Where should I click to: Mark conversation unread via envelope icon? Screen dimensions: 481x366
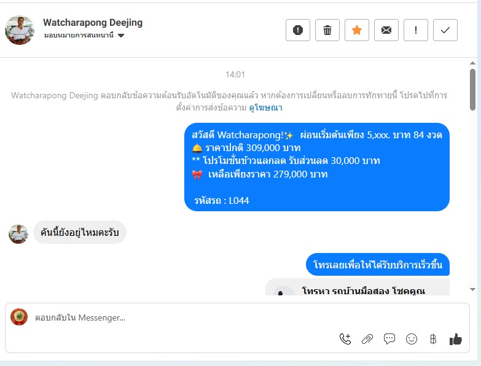pyautogui.click(x=386, y=30)
